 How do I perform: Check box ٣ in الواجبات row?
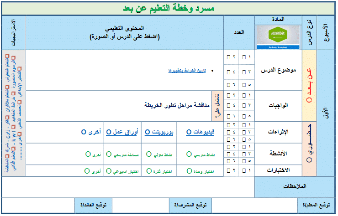244,105
